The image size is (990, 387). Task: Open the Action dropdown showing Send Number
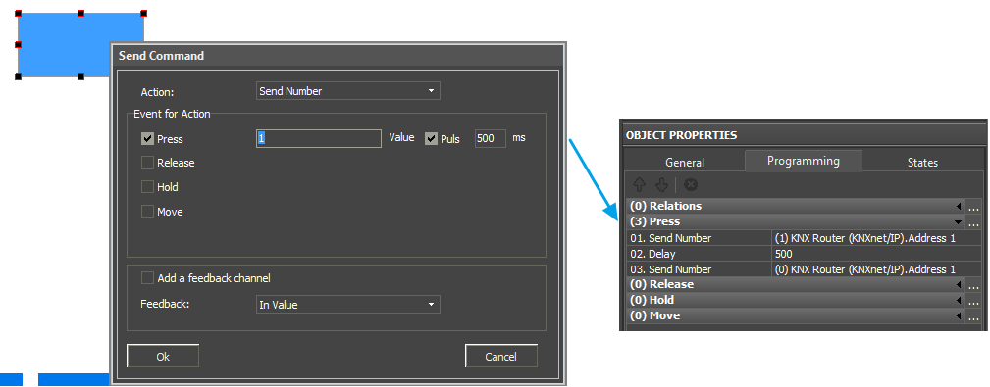(x=348, y=91)
